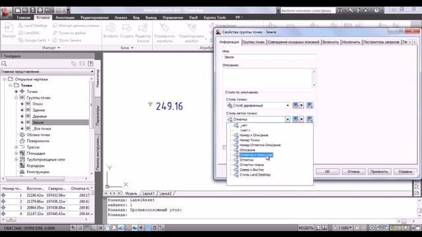Image resolution: width=422 pixels, height=237 pixels.
Task: Collapse the point label style dropdown arrow
Action: point(287,119)
